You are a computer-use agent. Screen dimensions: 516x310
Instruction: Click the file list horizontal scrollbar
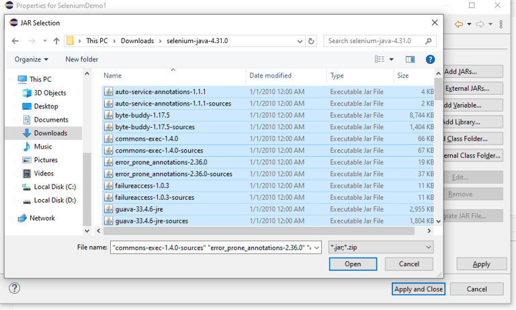tap(259, 231)
